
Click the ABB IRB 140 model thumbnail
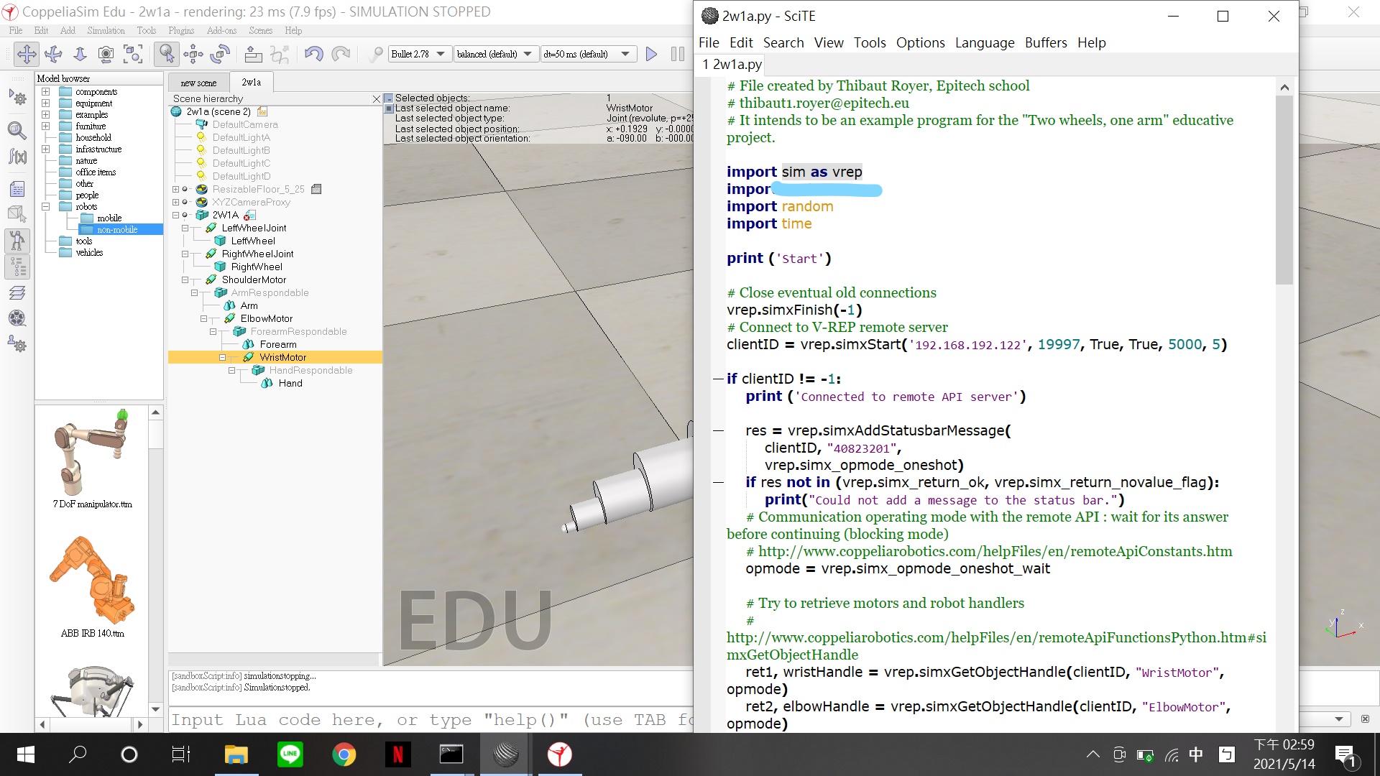[x=92, y=581]
